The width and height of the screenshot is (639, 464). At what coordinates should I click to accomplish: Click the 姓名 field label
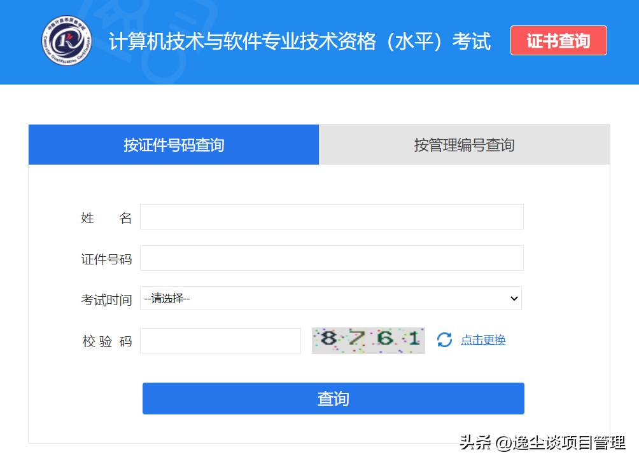[106, 217]
